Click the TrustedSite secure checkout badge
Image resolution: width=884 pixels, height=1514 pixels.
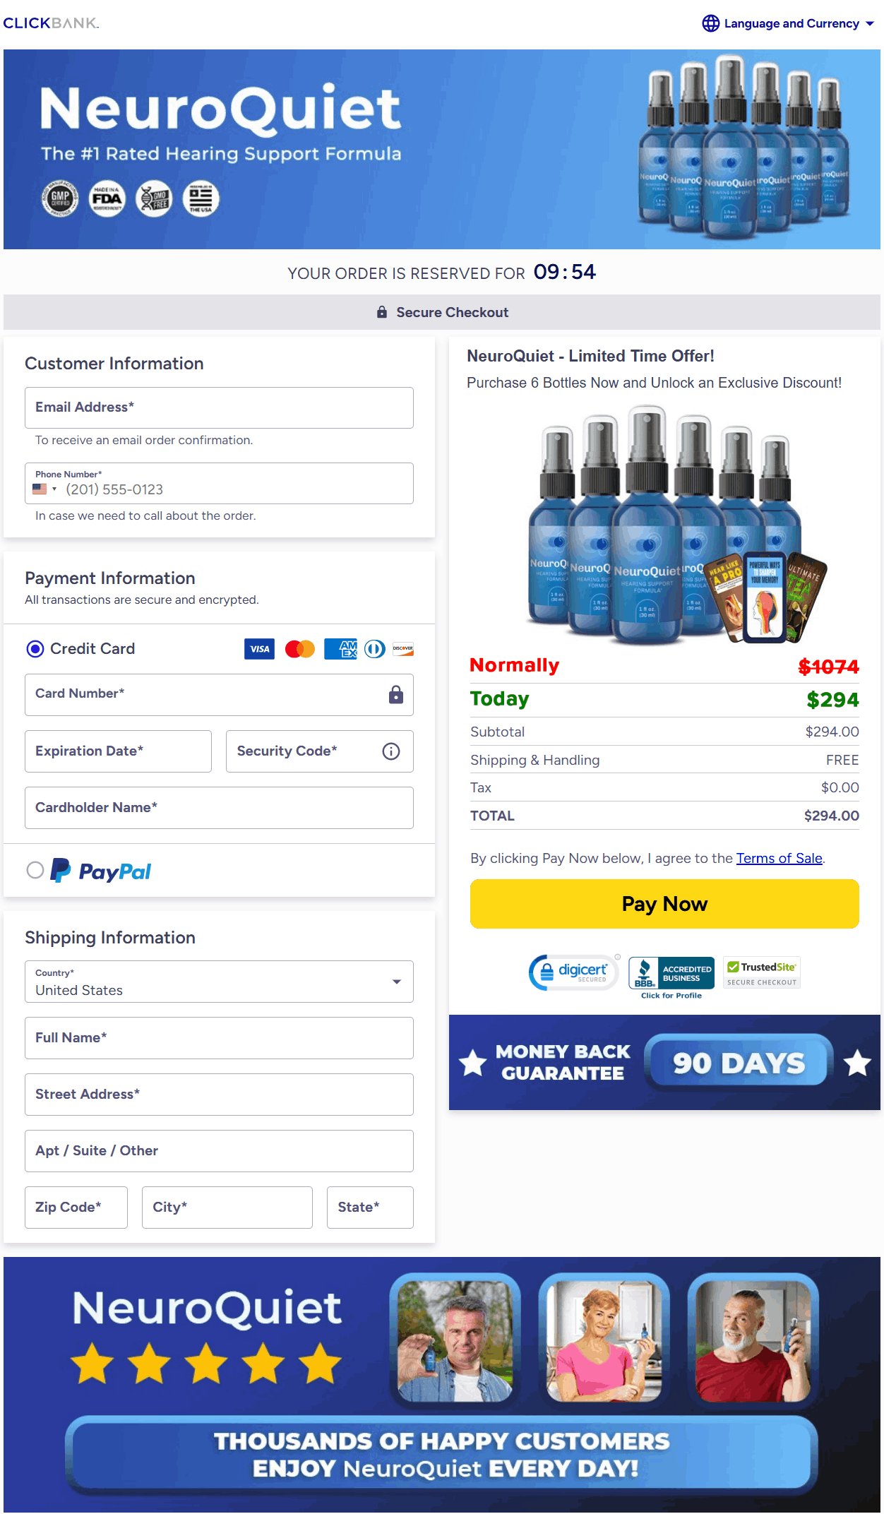pos(762,973)
